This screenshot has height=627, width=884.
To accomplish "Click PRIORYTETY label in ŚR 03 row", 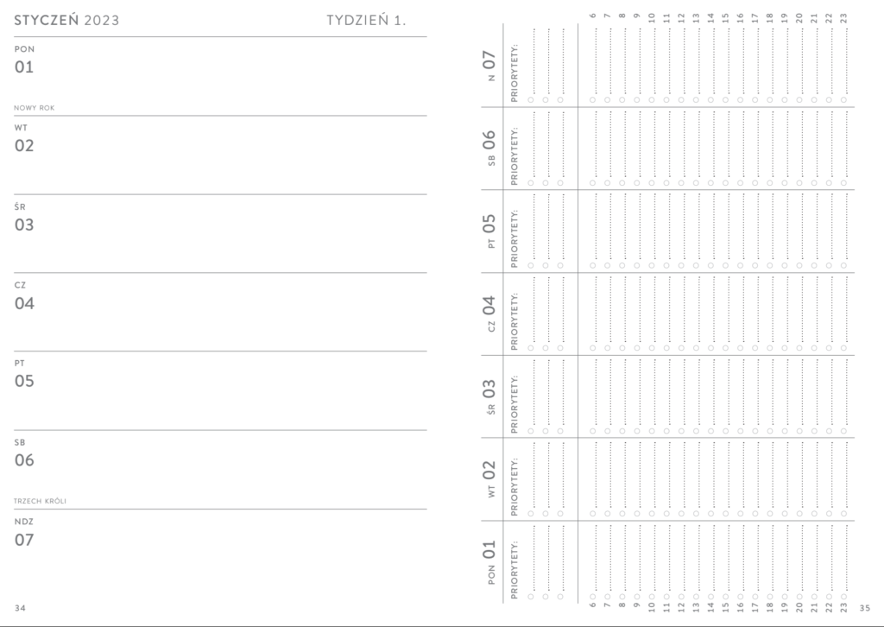I will click(x=515, y=404).
